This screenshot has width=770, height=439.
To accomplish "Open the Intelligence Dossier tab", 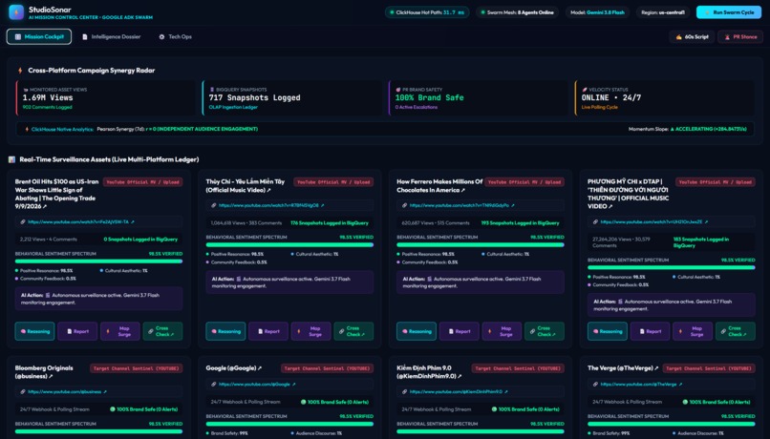I will click(x=112, y=37).
